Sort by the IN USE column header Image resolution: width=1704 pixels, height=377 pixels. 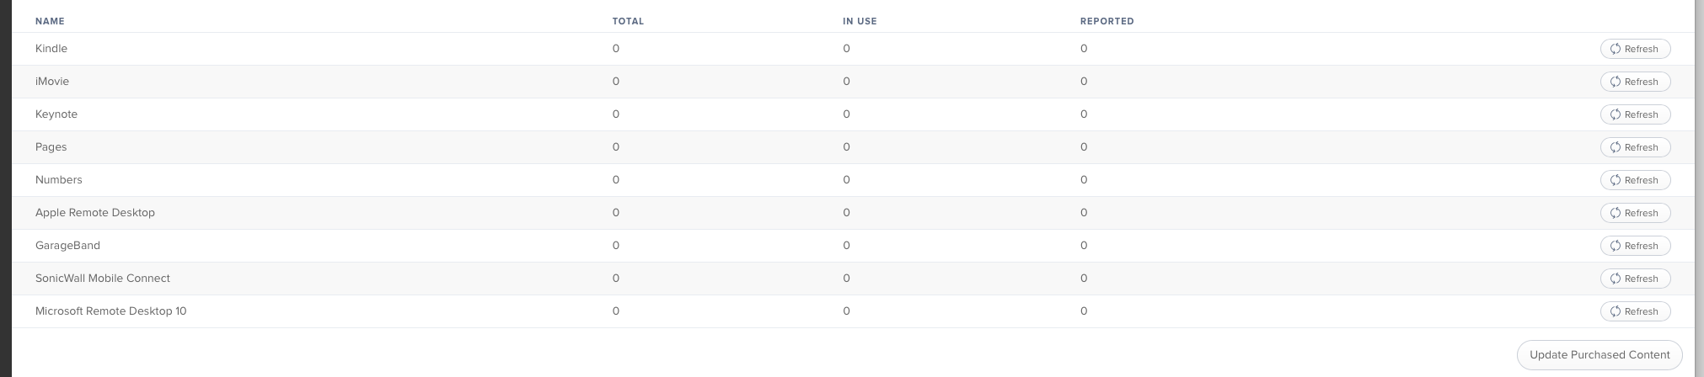pyautogui.click(x=860, y=21)
